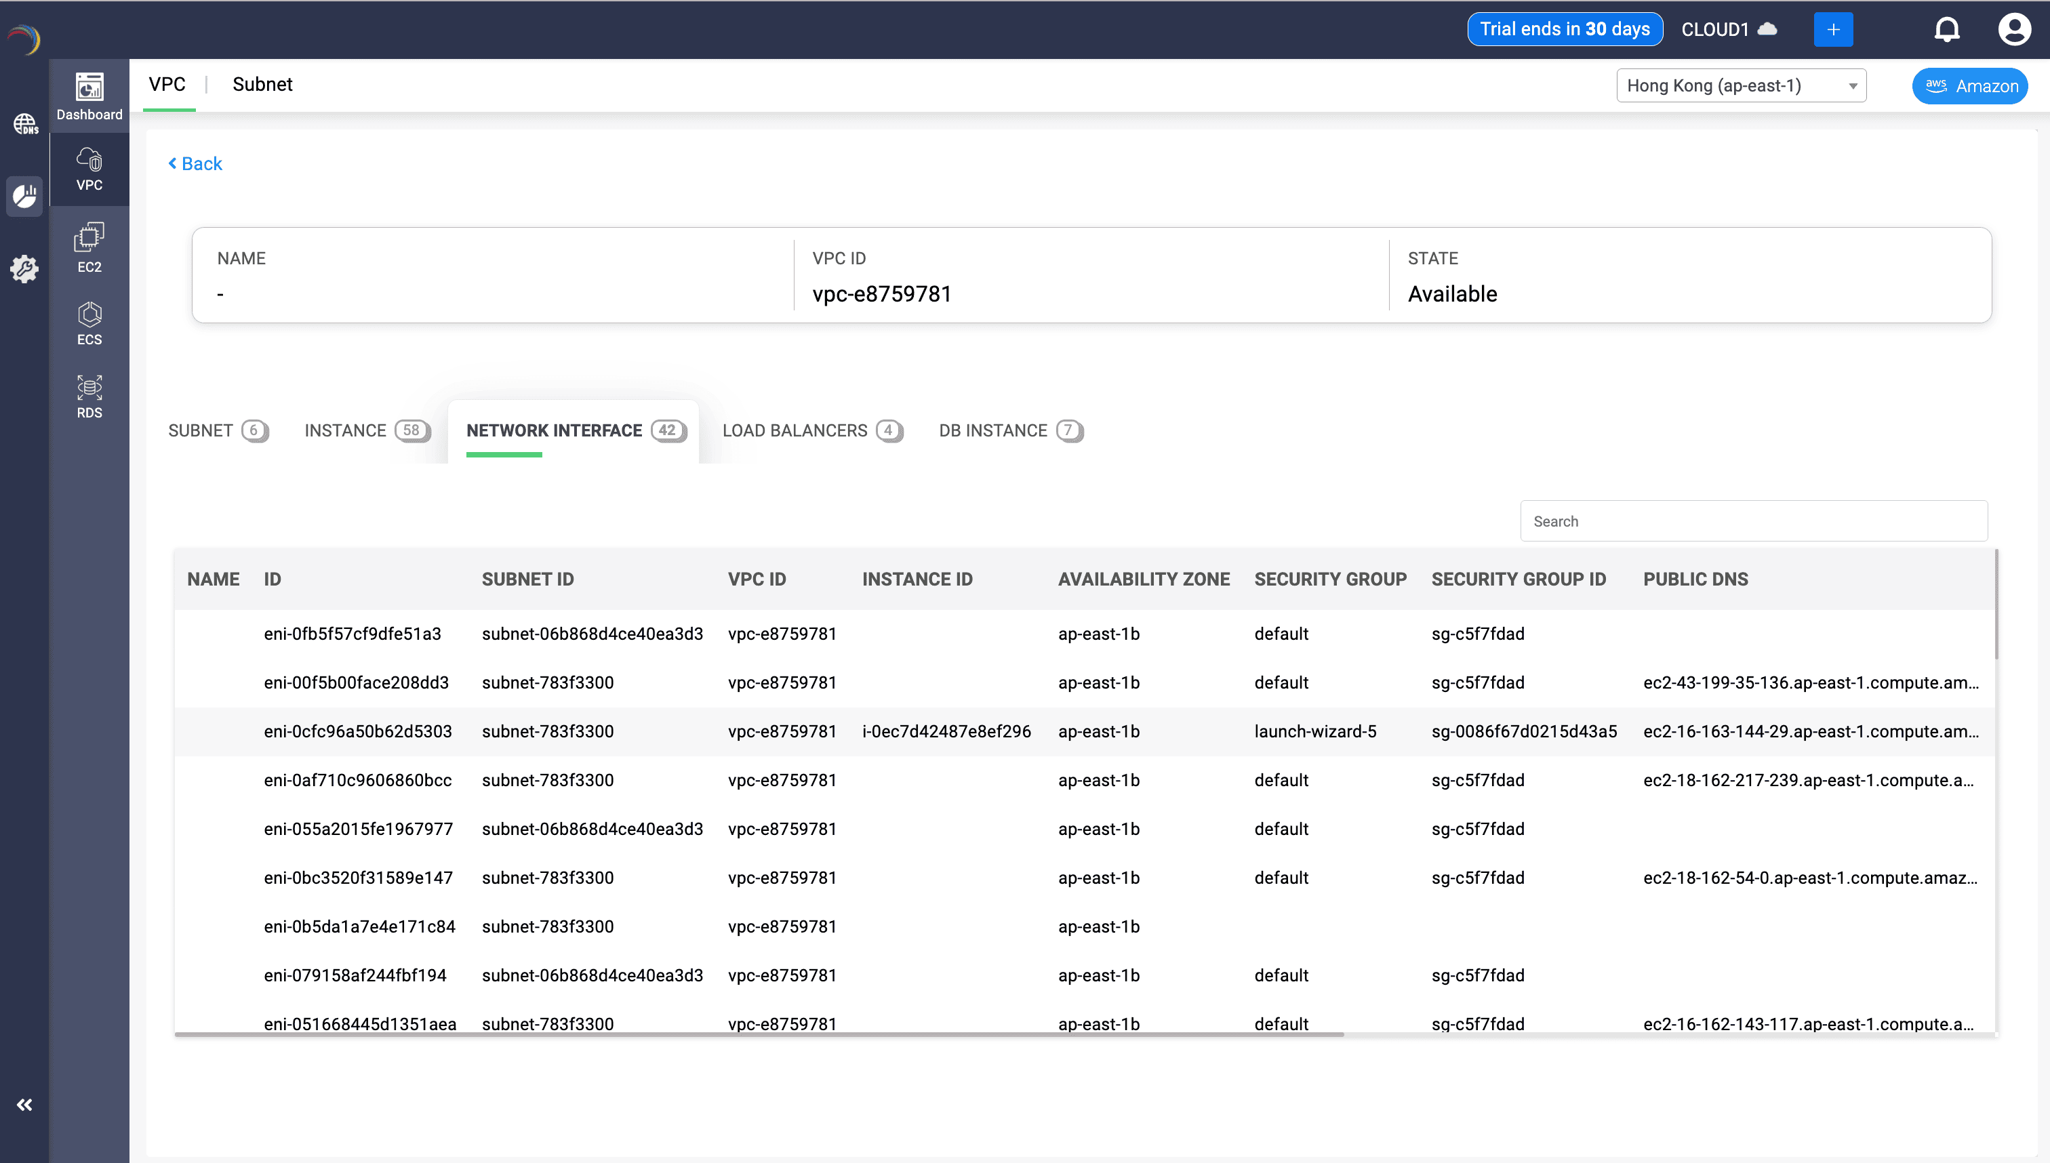Open the CLOUD1 account selector

pos(1729,30)
